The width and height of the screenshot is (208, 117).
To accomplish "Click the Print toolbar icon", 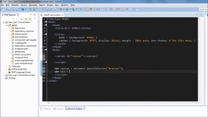I will coord(17,9).
